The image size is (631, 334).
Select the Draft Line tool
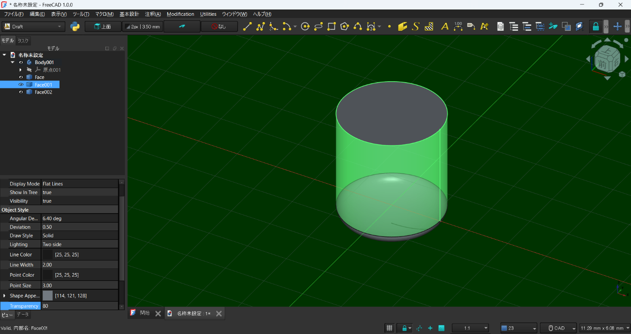(247, 27)
